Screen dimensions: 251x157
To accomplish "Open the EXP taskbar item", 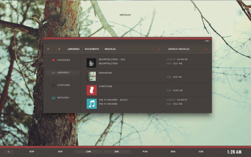I will 32,152.
